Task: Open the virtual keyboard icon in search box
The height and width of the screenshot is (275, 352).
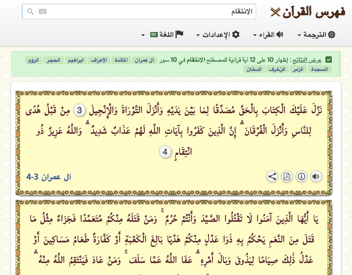Action: [x=43, y=11]
